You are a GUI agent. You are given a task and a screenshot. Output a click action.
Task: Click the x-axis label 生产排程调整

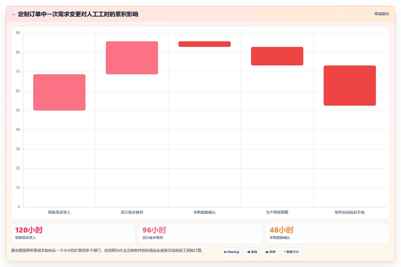tap(277, 212)
